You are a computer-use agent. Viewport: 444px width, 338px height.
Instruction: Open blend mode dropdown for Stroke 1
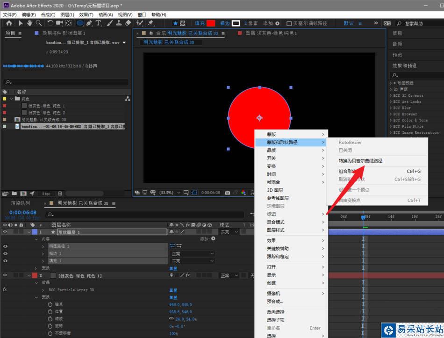tap(192, 254)
